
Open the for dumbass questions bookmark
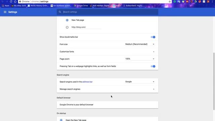(x=61, y=6)
